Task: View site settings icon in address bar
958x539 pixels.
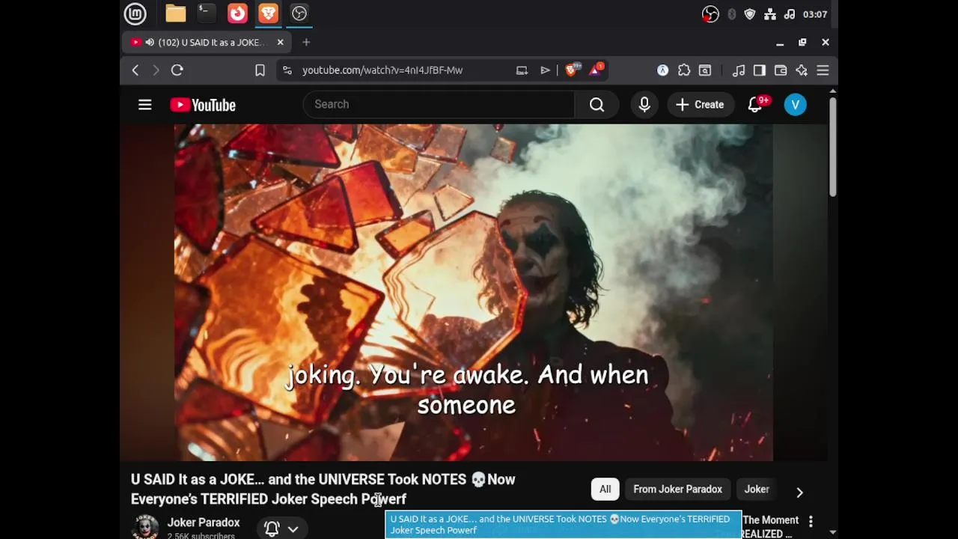Action: pos(287,70)
